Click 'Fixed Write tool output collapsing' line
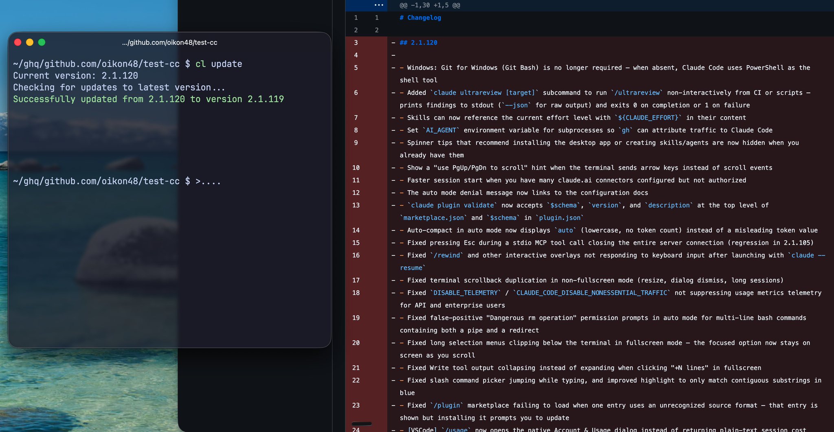 580,368
